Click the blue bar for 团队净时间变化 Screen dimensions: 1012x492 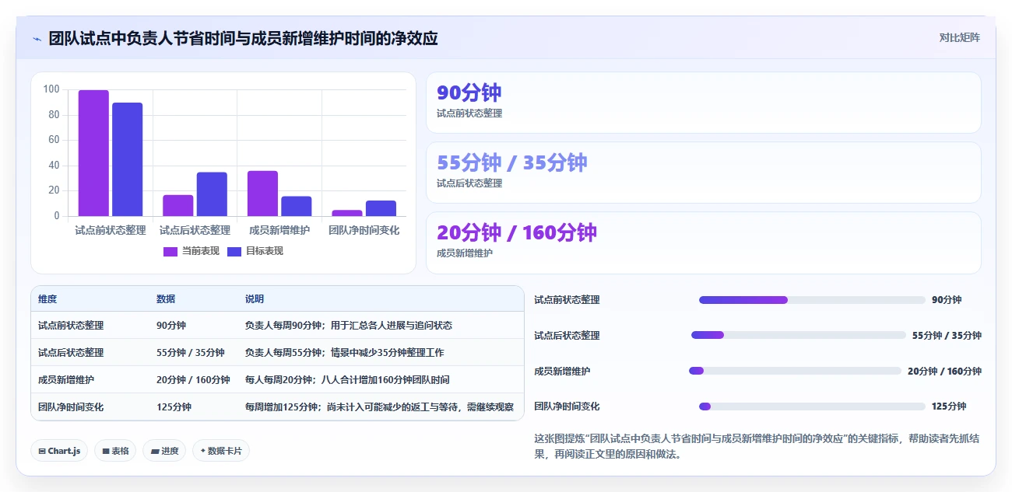click(x=381, y=208)
